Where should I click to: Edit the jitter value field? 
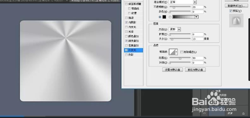(x=198, y=63)
